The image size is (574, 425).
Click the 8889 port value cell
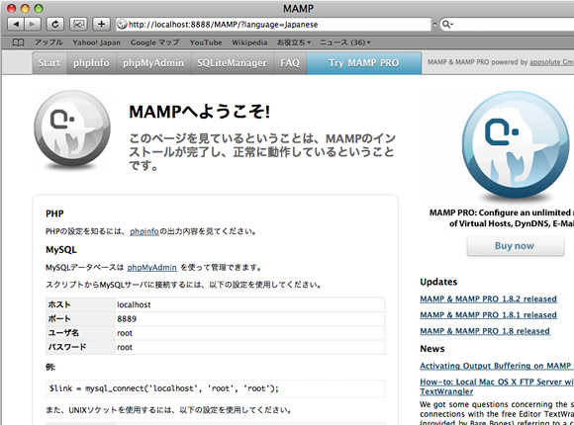click(249, 319)
